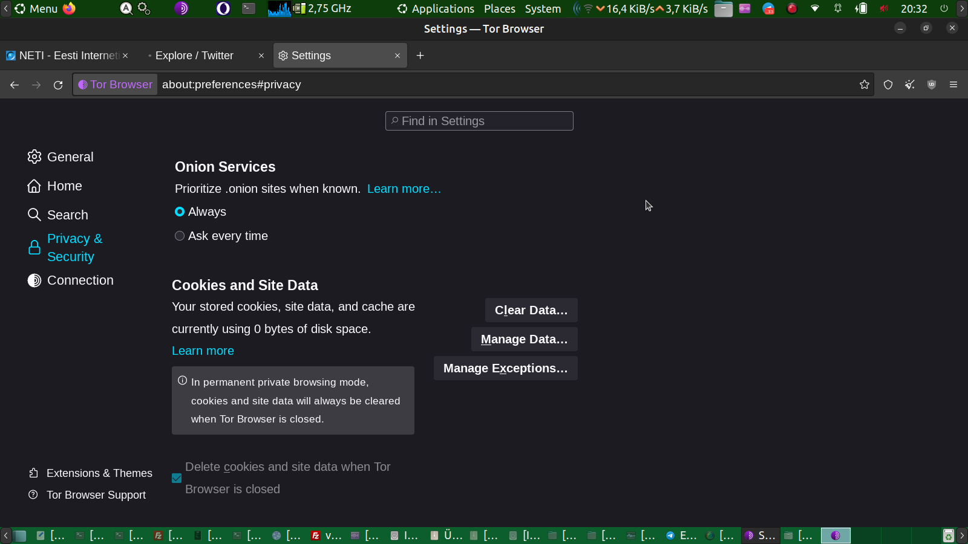
Task: Click the Connection onion icon in sidebar
Action: pyautogui.click(x=34, y=280)
